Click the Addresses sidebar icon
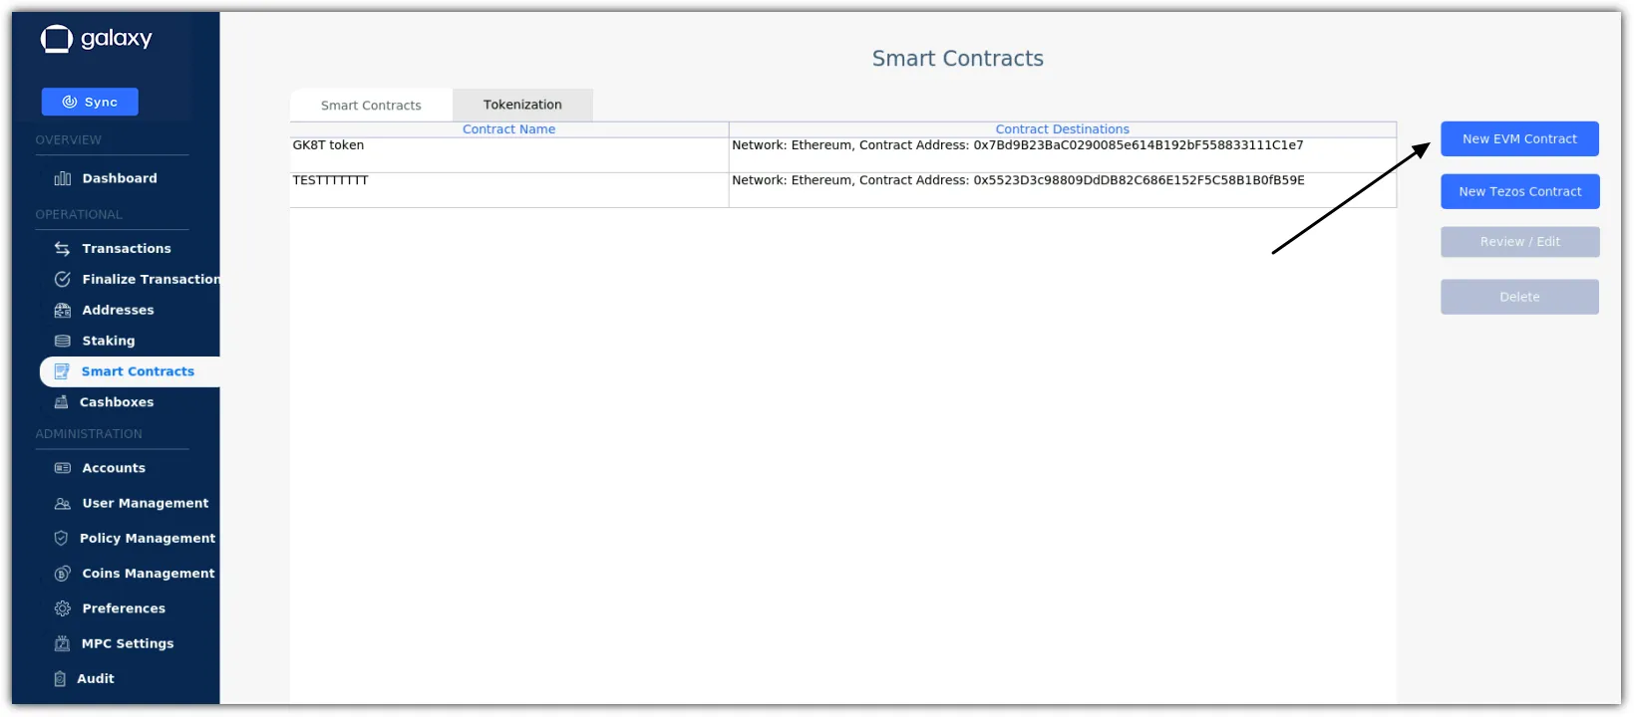 [x=63, y=311]
